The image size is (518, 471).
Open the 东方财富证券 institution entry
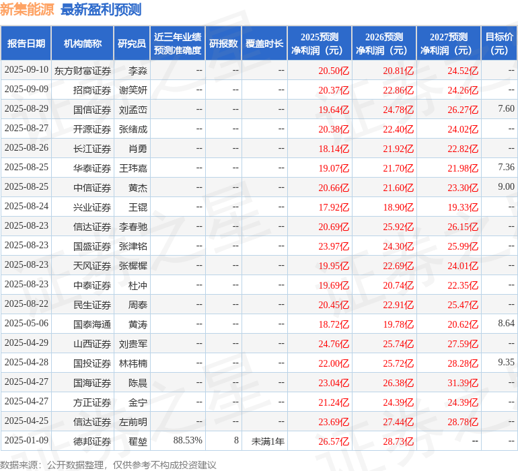pyautogui.click(x=83, y=71)
